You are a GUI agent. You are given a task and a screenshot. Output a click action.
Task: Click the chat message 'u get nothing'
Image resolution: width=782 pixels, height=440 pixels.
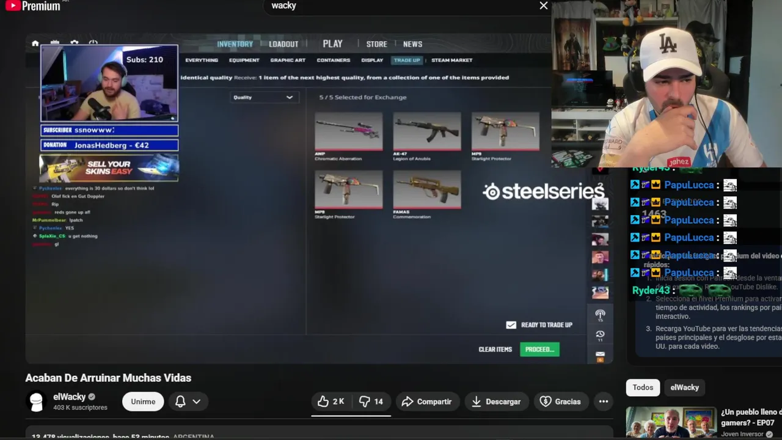[83, 236]
